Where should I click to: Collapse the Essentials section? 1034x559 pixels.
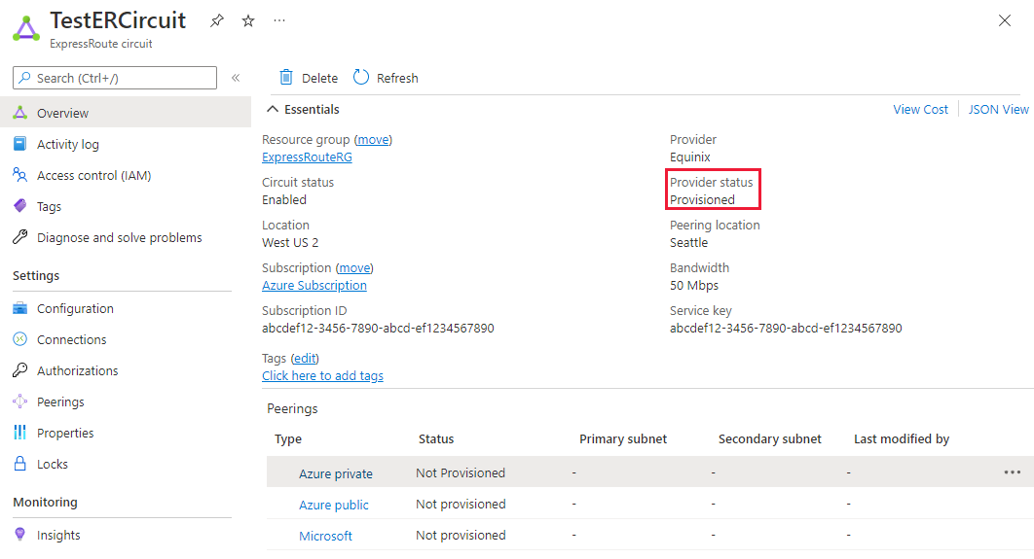[x=273, y=110]
